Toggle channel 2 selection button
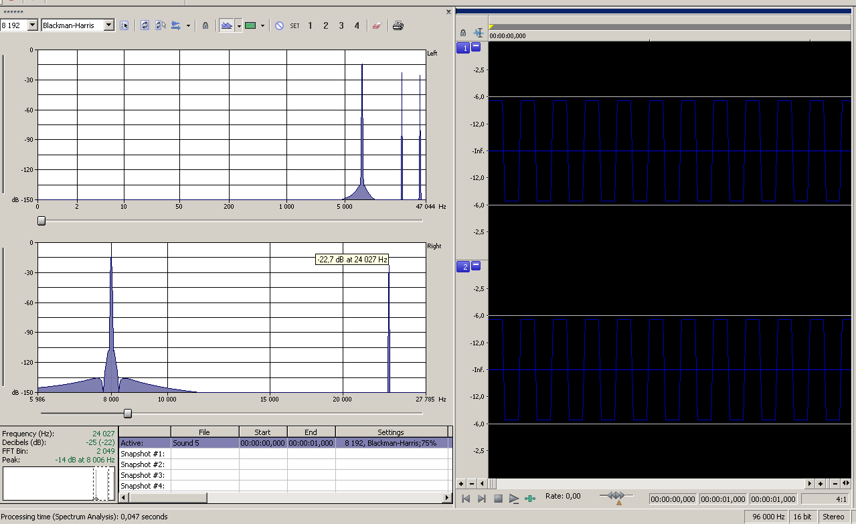Screen dimensions: 856x524 (463, 267)
